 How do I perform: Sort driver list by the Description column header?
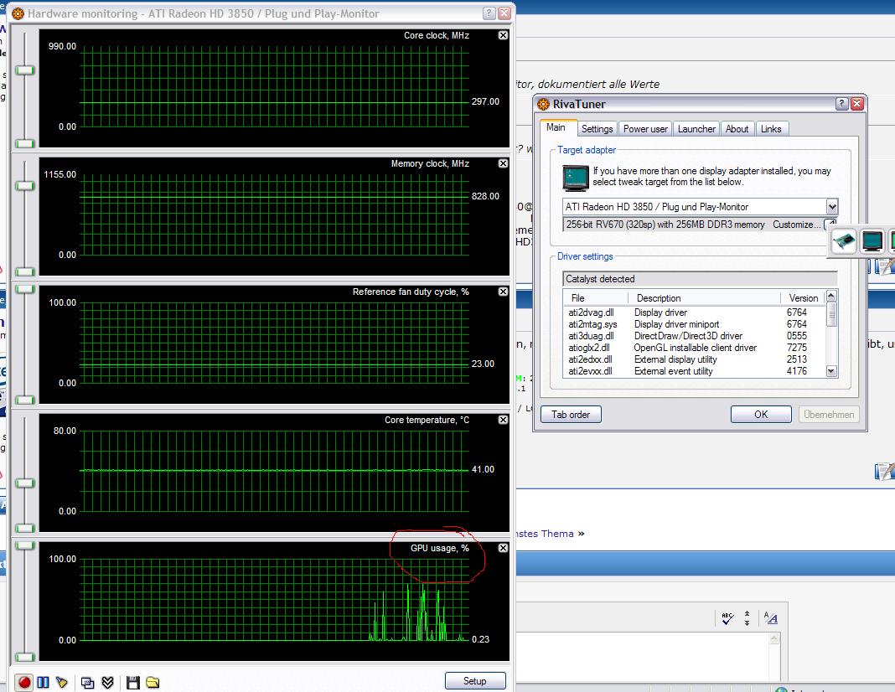pyautogui.click(x=705, y=297)
